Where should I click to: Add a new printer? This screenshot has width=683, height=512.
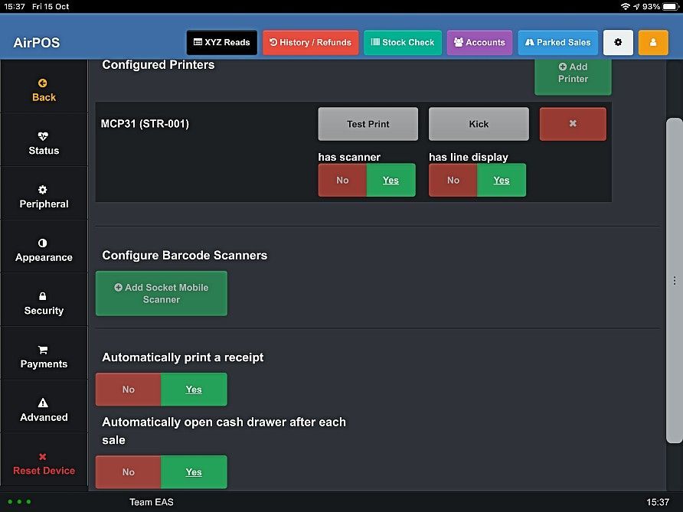tap(573, 73)
